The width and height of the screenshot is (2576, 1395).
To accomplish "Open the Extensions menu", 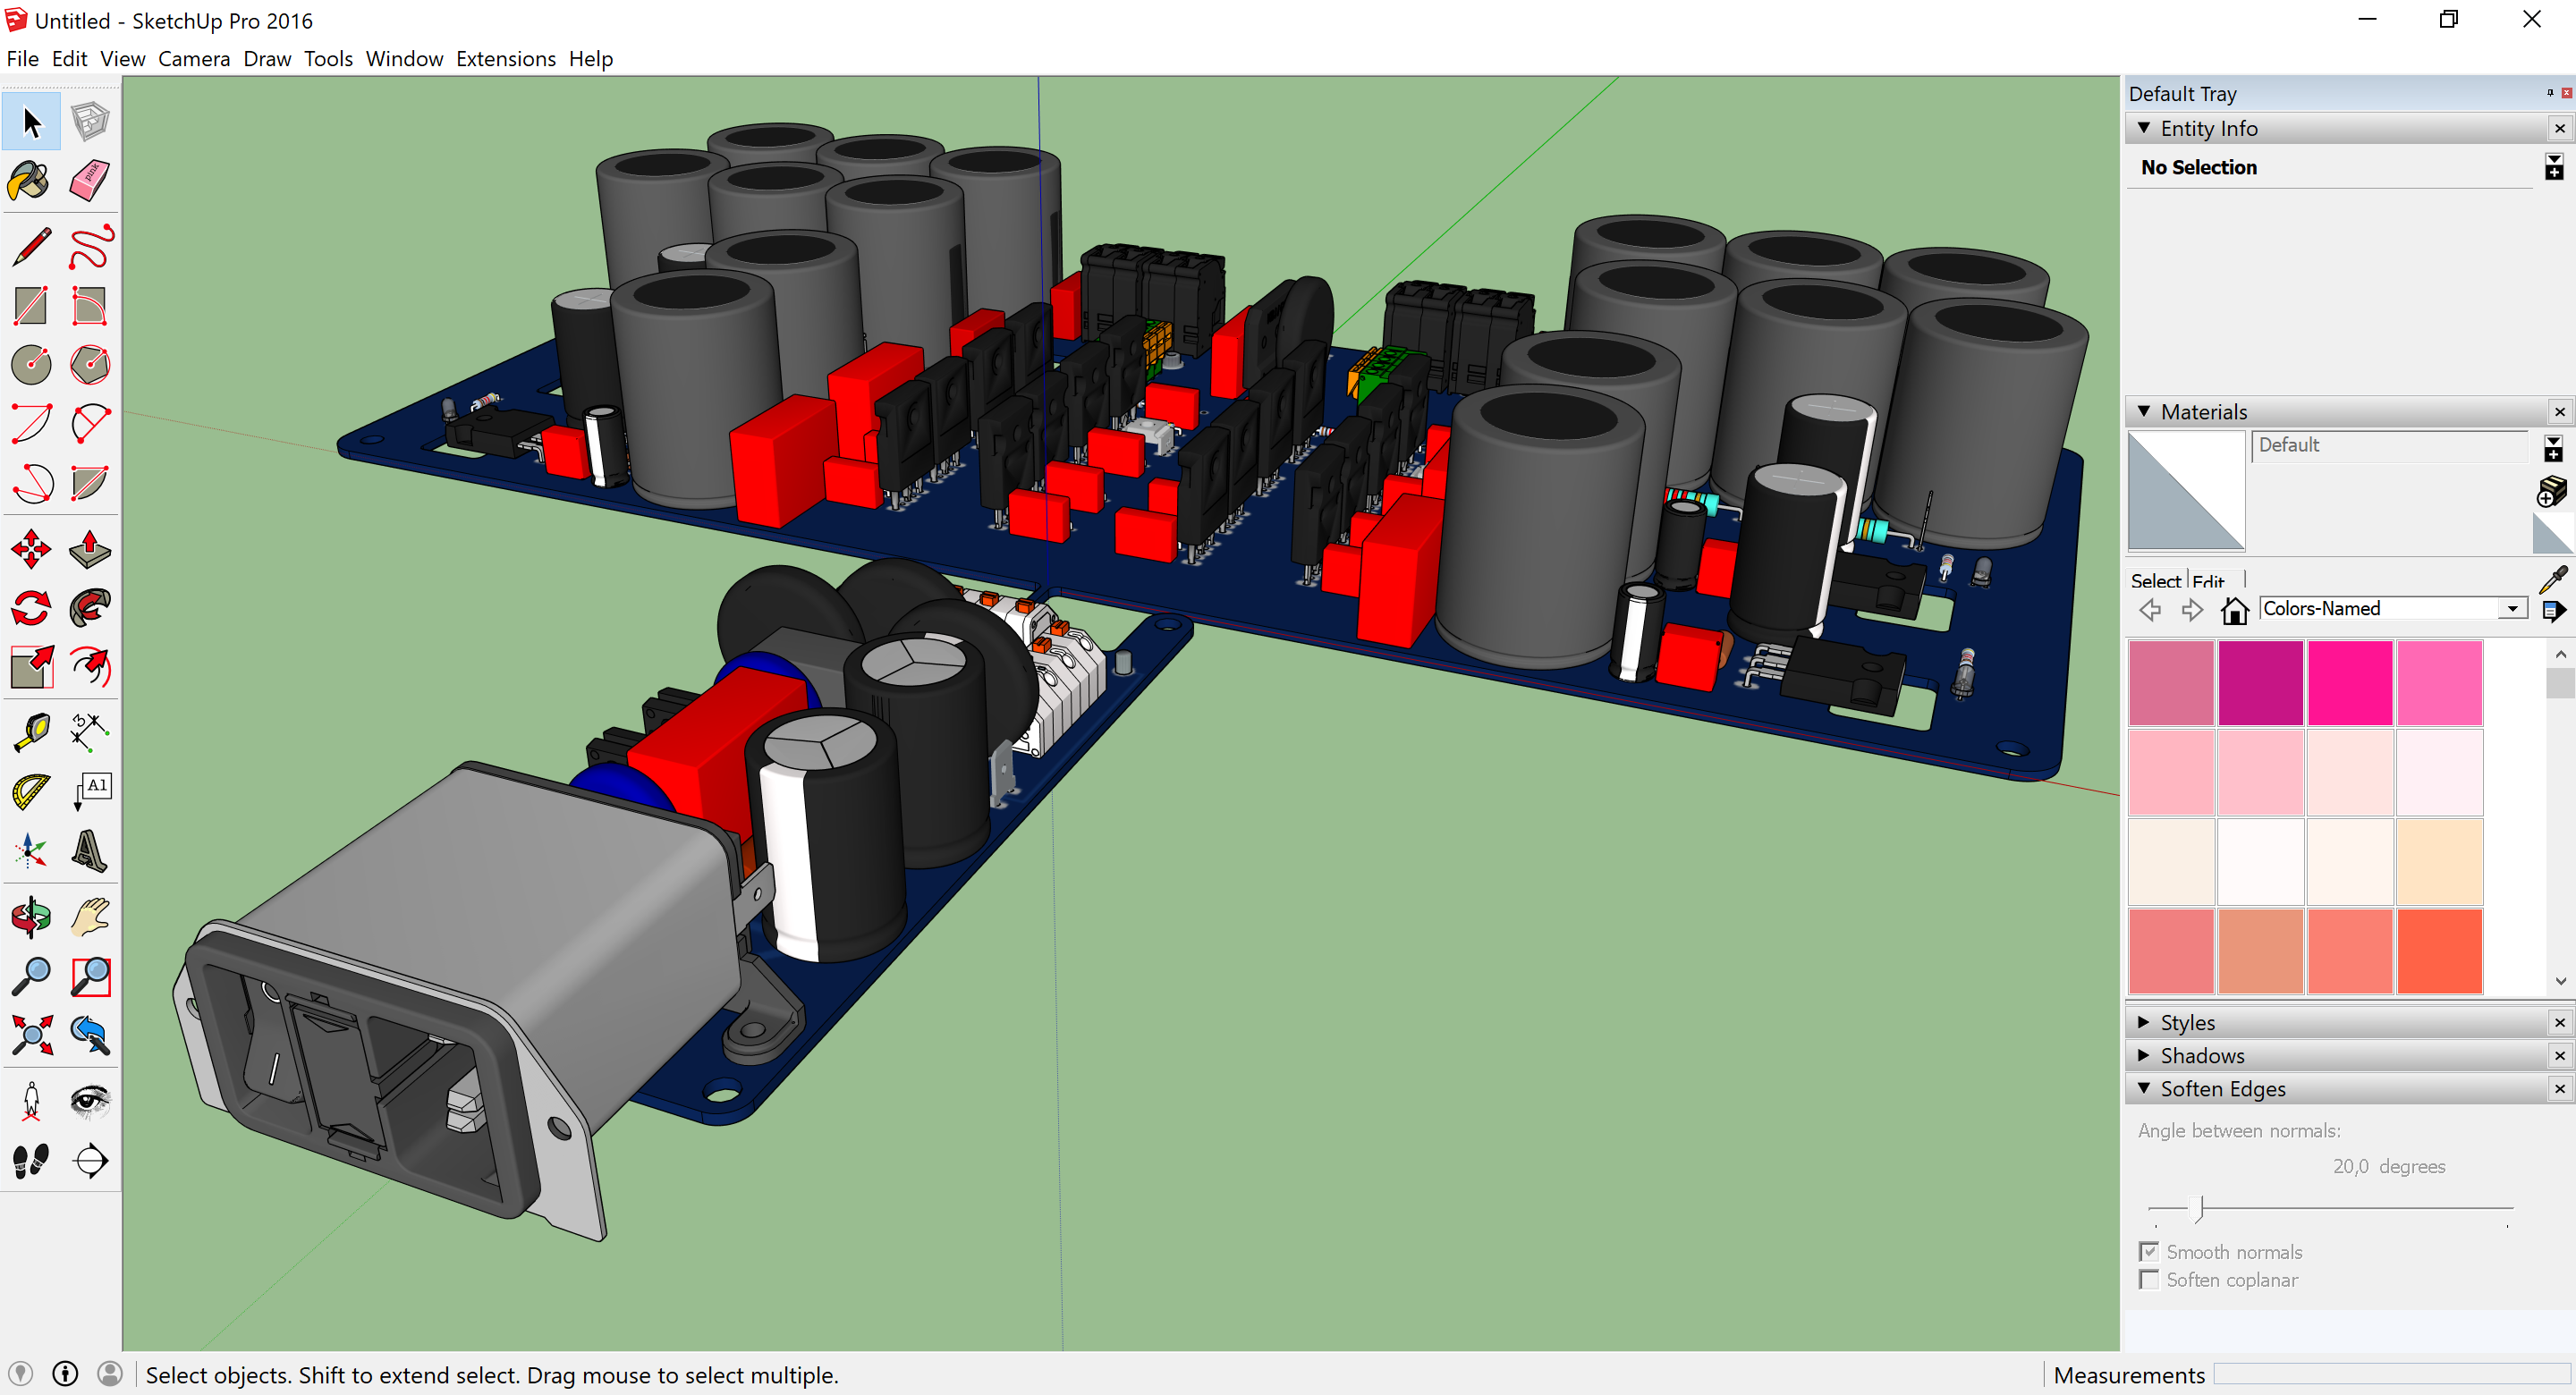I will pos(506,59).
